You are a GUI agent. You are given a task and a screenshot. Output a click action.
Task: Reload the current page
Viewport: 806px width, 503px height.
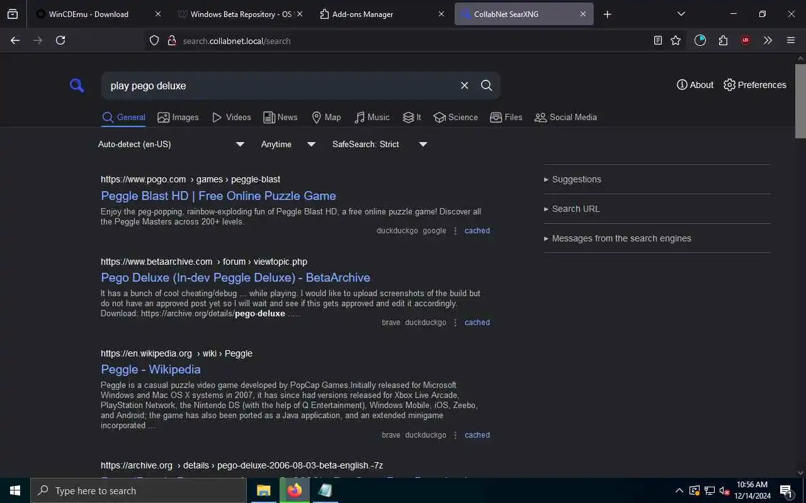[60, 40]
